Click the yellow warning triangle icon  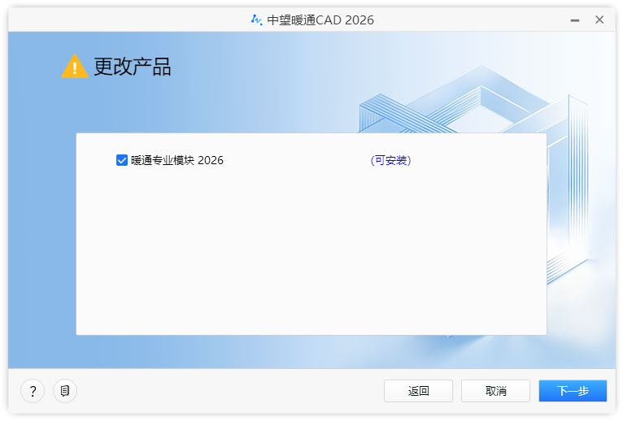75,67
